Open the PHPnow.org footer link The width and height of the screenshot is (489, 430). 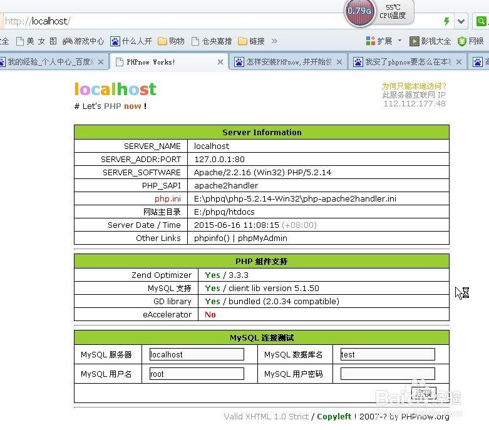[425, 417]
